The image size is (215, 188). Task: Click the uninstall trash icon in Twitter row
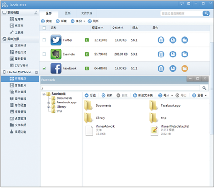click(161, 40)
